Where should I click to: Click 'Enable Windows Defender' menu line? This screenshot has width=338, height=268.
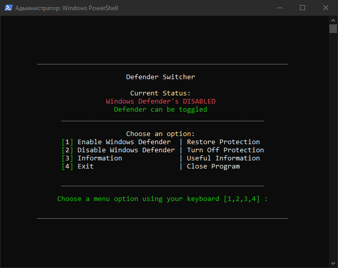[x=124, y=142]
